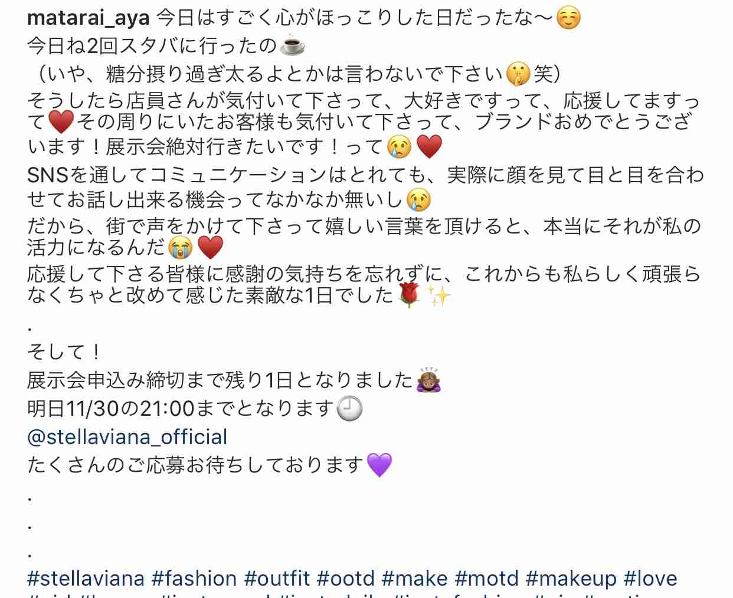Select the 11/30 deadline text line

tap(195, 408)
